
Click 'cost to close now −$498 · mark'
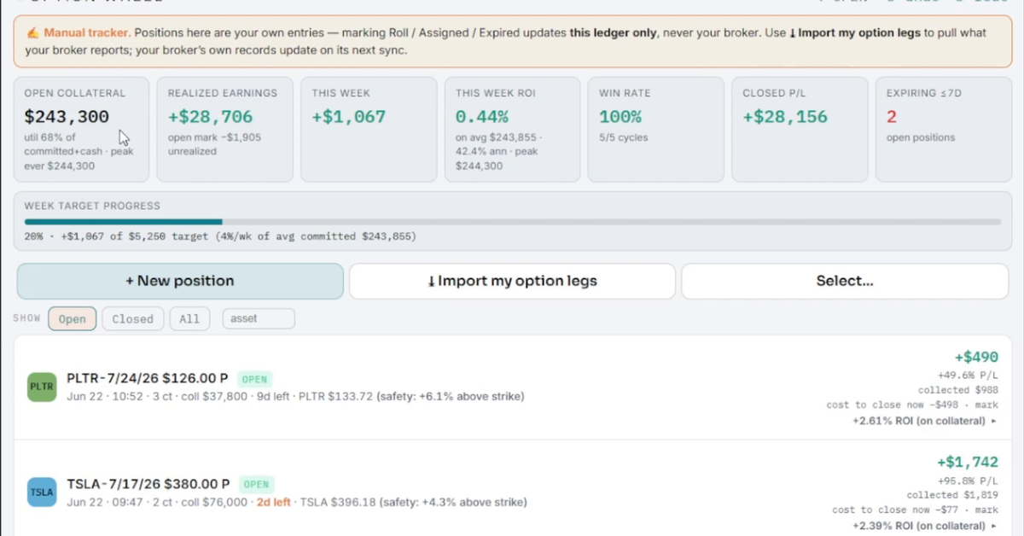(x=912, y=405)
